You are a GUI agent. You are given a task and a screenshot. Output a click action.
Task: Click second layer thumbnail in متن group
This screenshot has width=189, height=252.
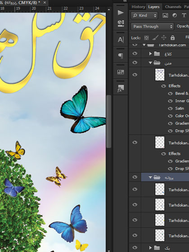point(160,142)
